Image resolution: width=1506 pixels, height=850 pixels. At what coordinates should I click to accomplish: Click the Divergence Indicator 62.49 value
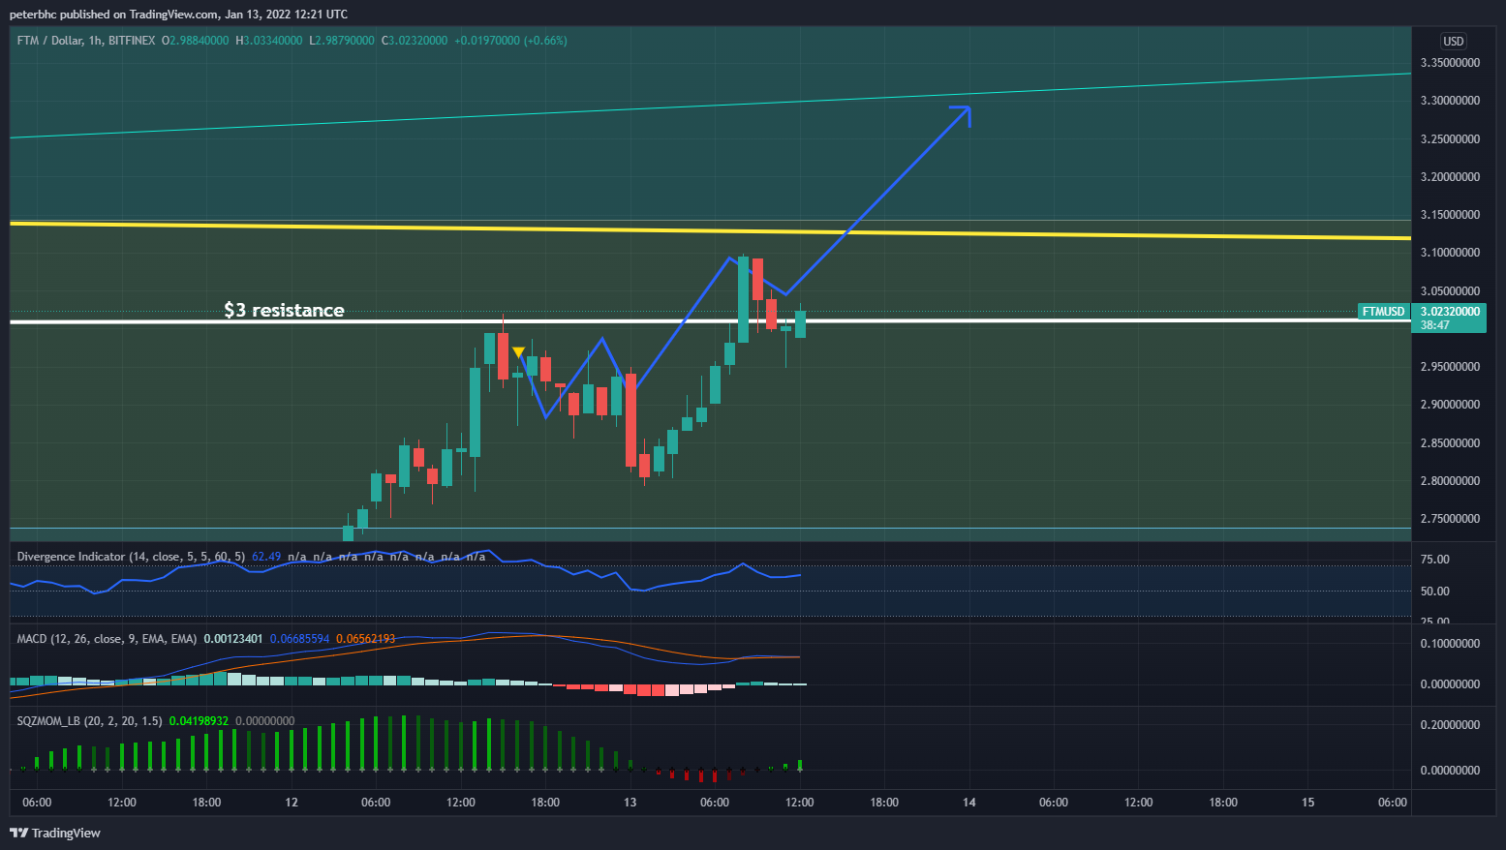[x=266, y=557]
